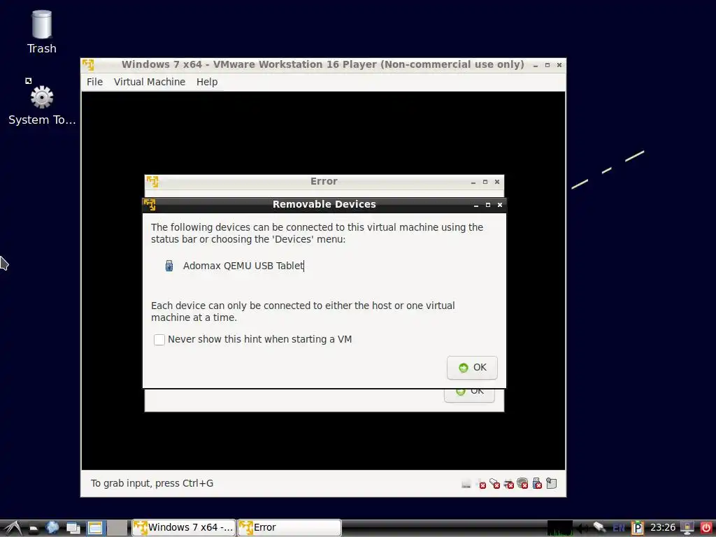Click the disconnected USB device status icon
The image size is (716, 537).
point(537,483)
